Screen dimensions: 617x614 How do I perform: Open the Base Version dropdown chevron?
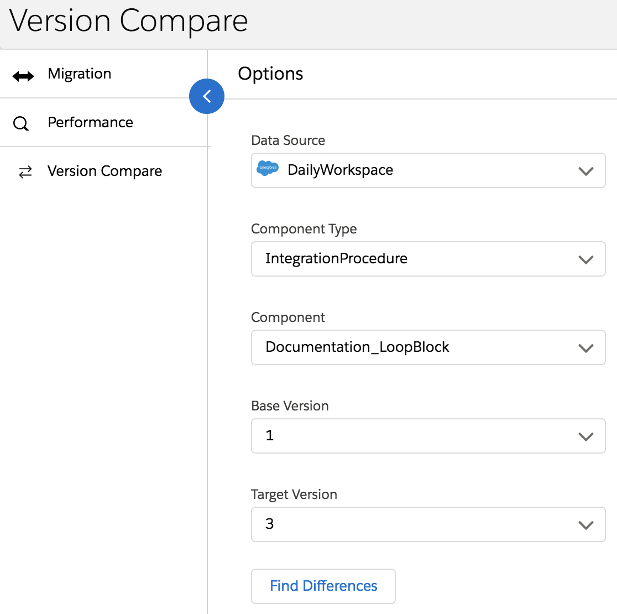click(585, 436)
